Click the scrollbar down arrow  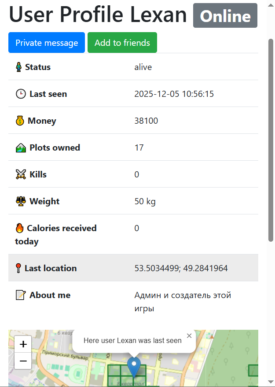coord(271,382)
